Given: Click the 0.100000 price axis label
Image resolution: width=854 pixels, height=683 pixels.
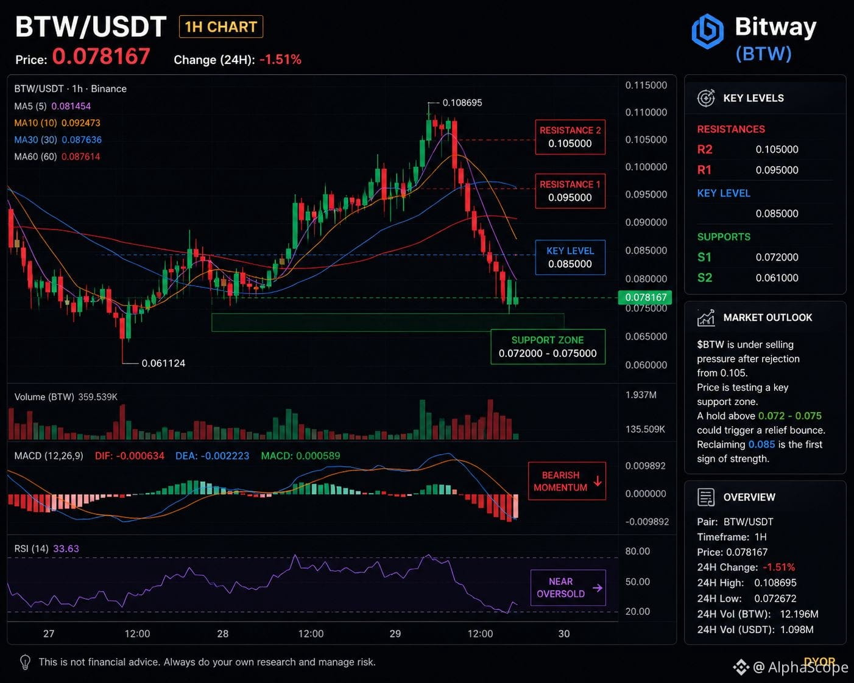Looking at the screenshot, I should click(x=646, y=167).
